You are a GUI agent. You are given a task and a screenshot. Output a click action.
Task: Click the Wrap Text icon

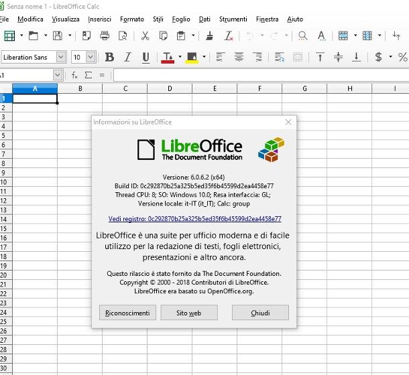[280, 57]
